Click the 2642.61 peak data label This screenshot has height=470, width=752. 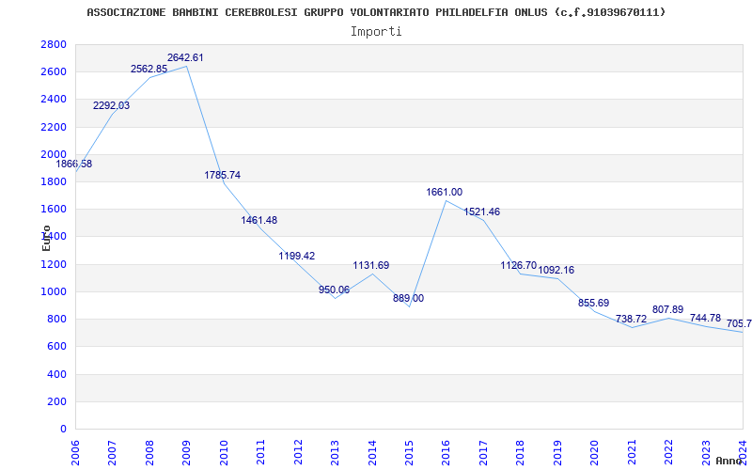click(185, 57)
